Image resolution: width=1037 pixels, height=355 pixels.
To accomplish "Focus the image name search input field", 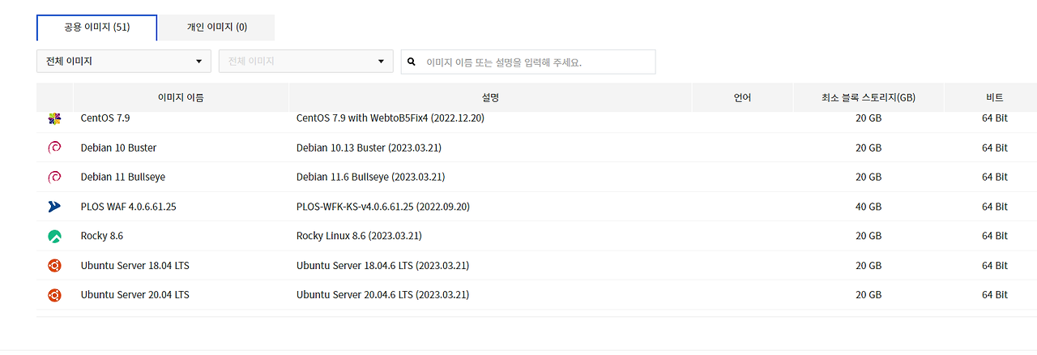I will click(528, 62).
